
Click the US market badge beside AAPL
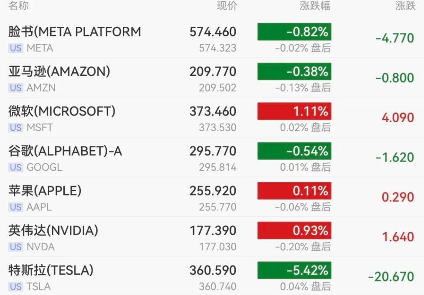(16, 207)
